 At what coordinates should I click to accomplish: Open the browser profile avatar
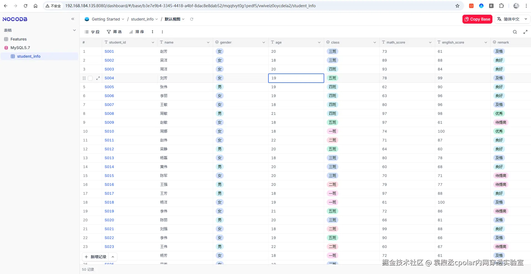click(516, 6)
